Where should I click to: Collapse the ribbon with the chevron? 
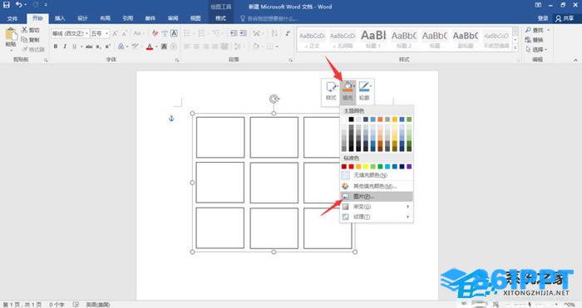[x=575, y=60]
